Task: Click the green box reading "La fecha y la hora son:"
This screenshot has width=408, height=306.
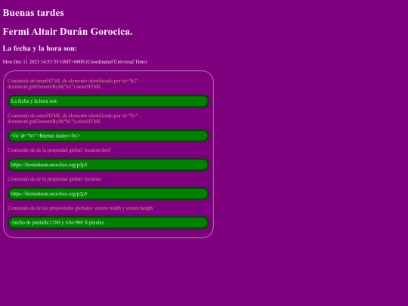Action: click(x=108, y=101)
